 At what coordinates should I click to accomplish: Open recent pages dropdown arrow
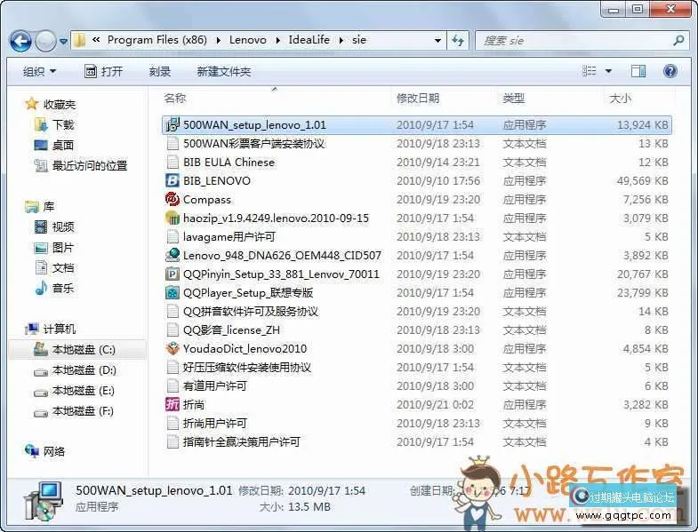[x=64, y=42]
